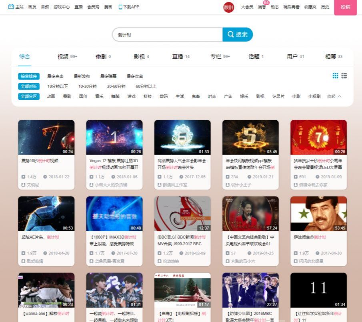Click the 搜索 search button
The width and height of the screenshot is (362, 322).
pos(238,35)
